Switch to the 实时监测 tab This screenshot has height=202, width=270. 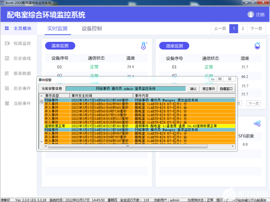pos(57,29)
